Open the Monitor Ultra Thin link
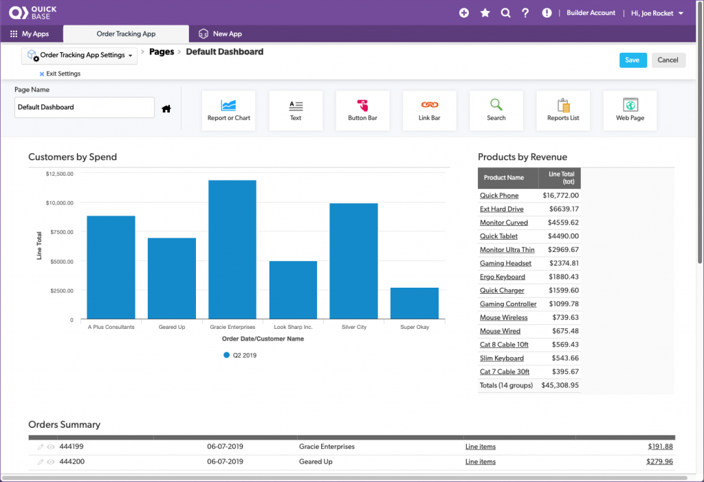The image size is (704, 482). pos(507,250)
